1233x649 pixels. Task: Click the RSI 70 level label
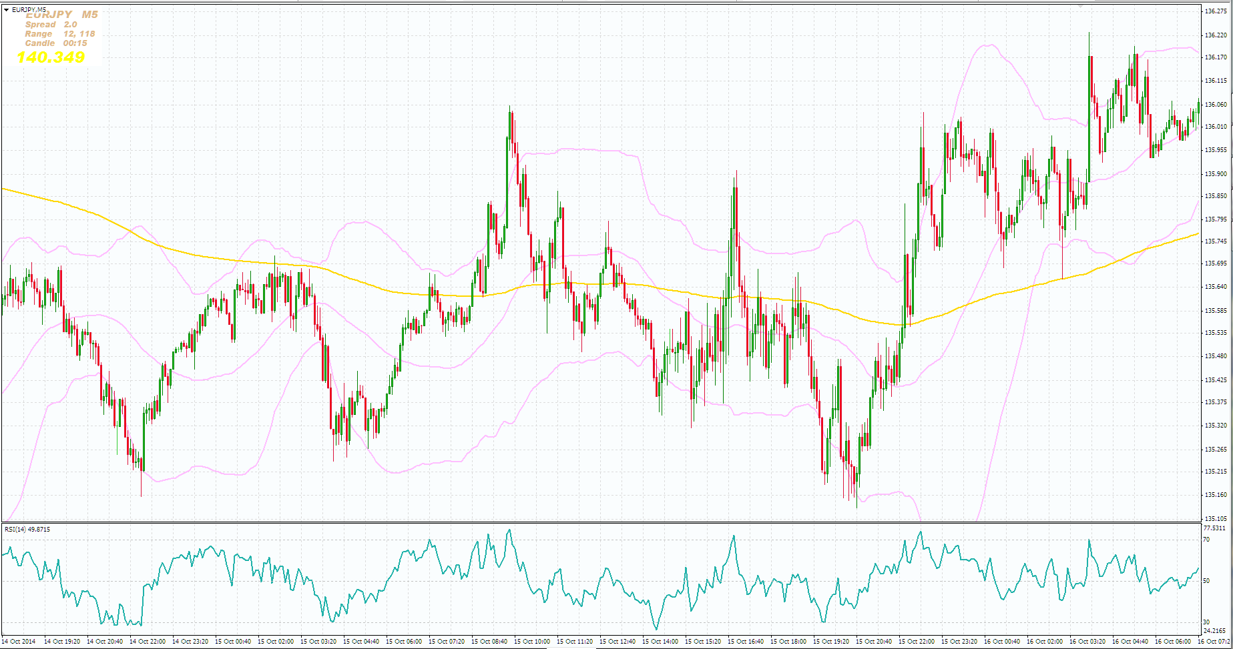[1206, 540]
